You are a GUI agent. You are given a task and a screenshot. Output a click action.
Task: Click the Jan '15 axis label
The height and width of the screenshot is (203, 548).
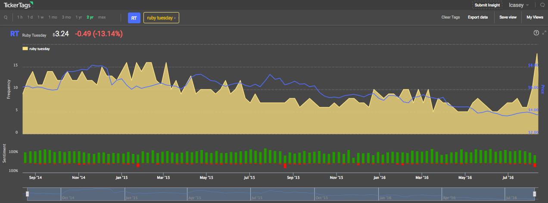click(122, 177)
